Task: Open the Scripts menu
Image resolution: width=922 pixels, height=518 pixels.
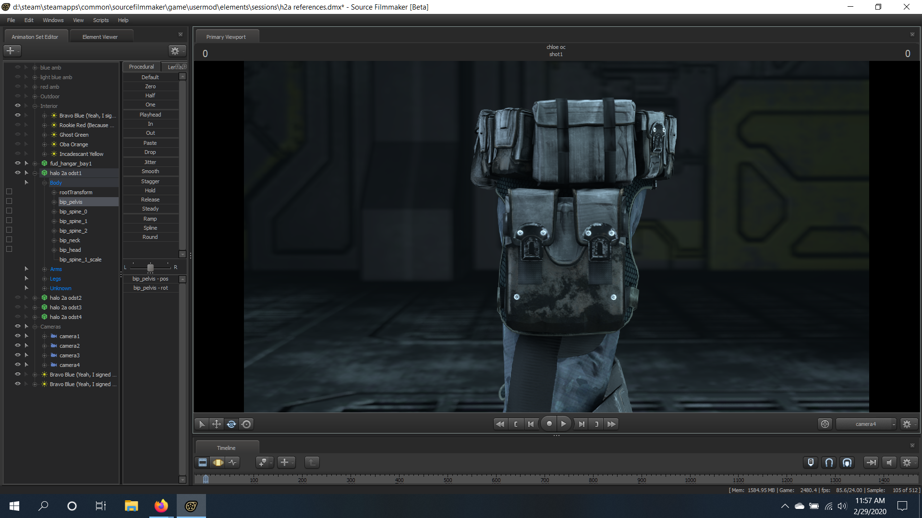Action: [101, 20]
